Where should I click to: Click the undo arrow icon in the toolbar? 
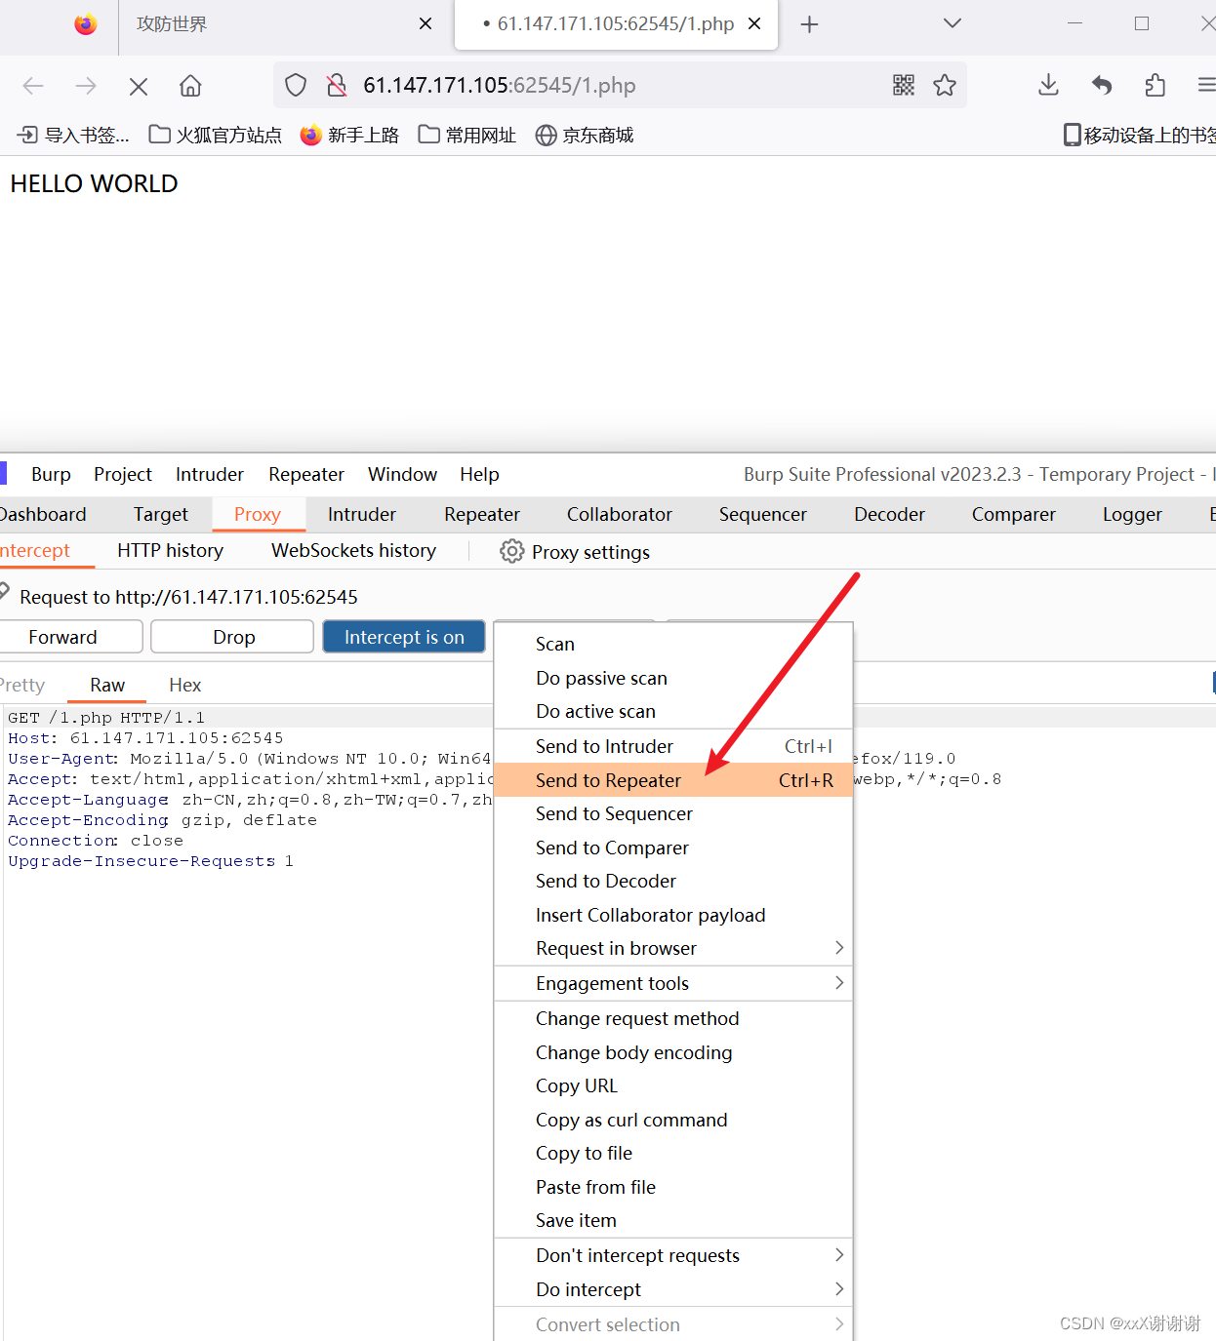[1101, 85]
